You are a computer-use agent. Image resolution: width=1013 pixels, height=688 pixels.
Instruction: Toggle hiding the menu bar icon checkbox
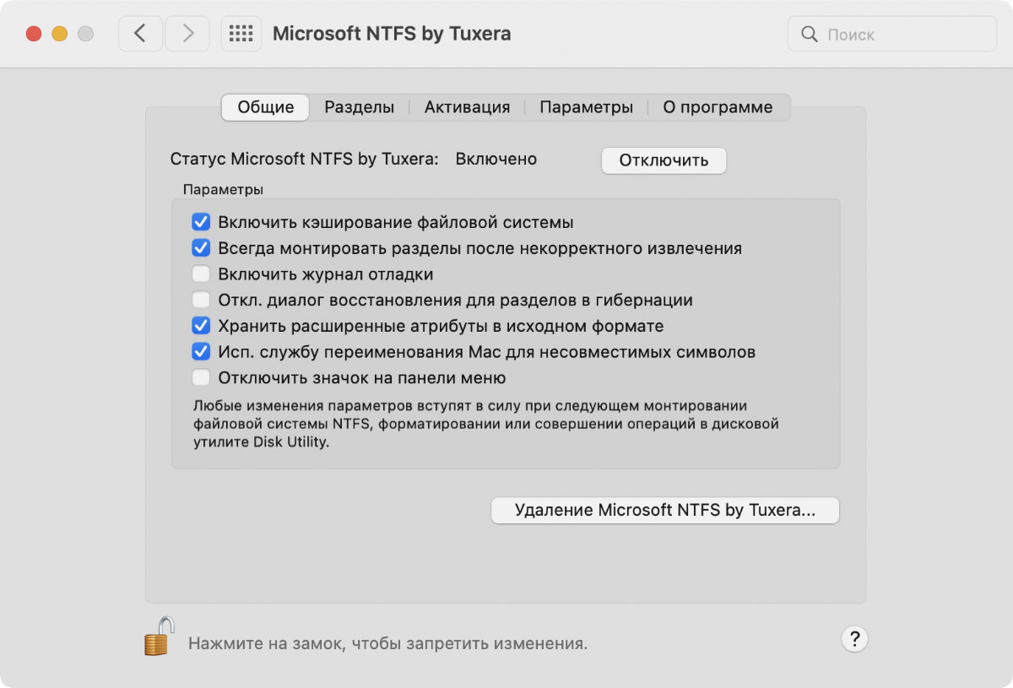pos(201,377)
